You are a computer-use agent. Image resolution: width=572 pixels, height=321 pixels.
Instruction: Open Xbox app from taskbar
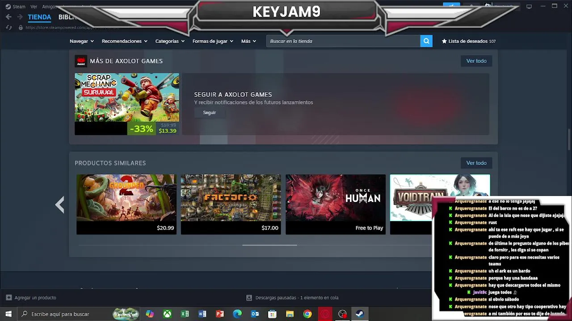167,314
